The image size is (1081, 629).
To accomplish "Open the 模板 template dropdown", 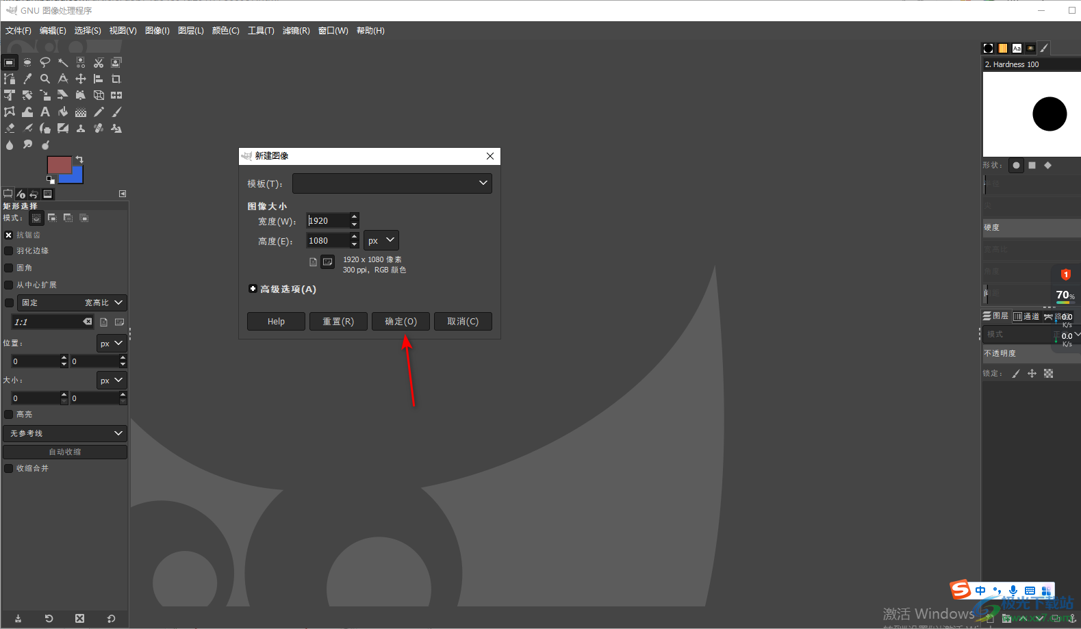I will [x=392, y=183].
